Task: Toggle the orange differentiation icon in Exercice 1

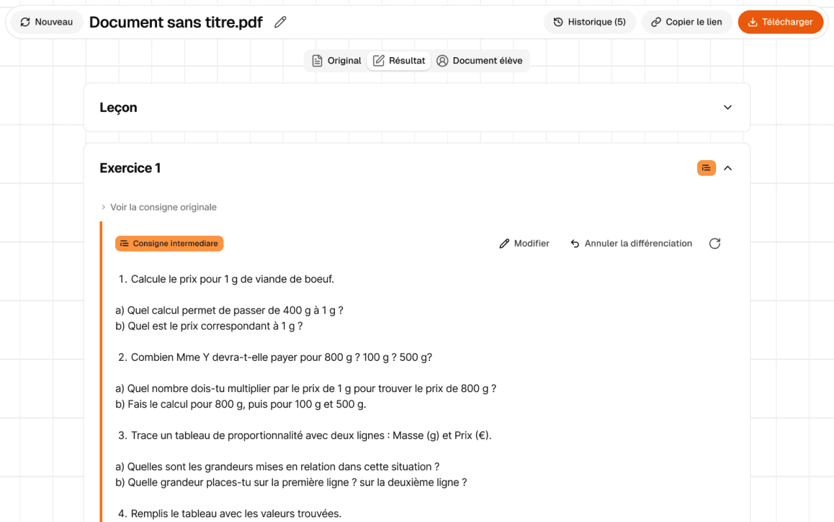Action: (x=706, y=168)
